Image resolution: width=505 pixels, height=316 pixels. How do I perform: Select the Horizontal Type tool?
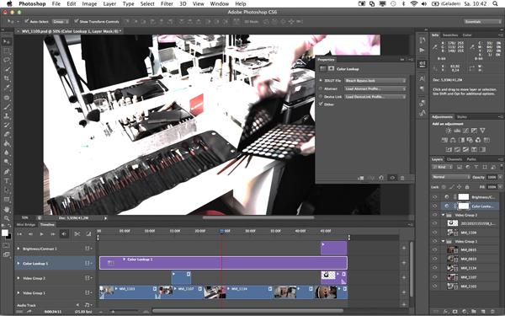(x=7, y=181)
